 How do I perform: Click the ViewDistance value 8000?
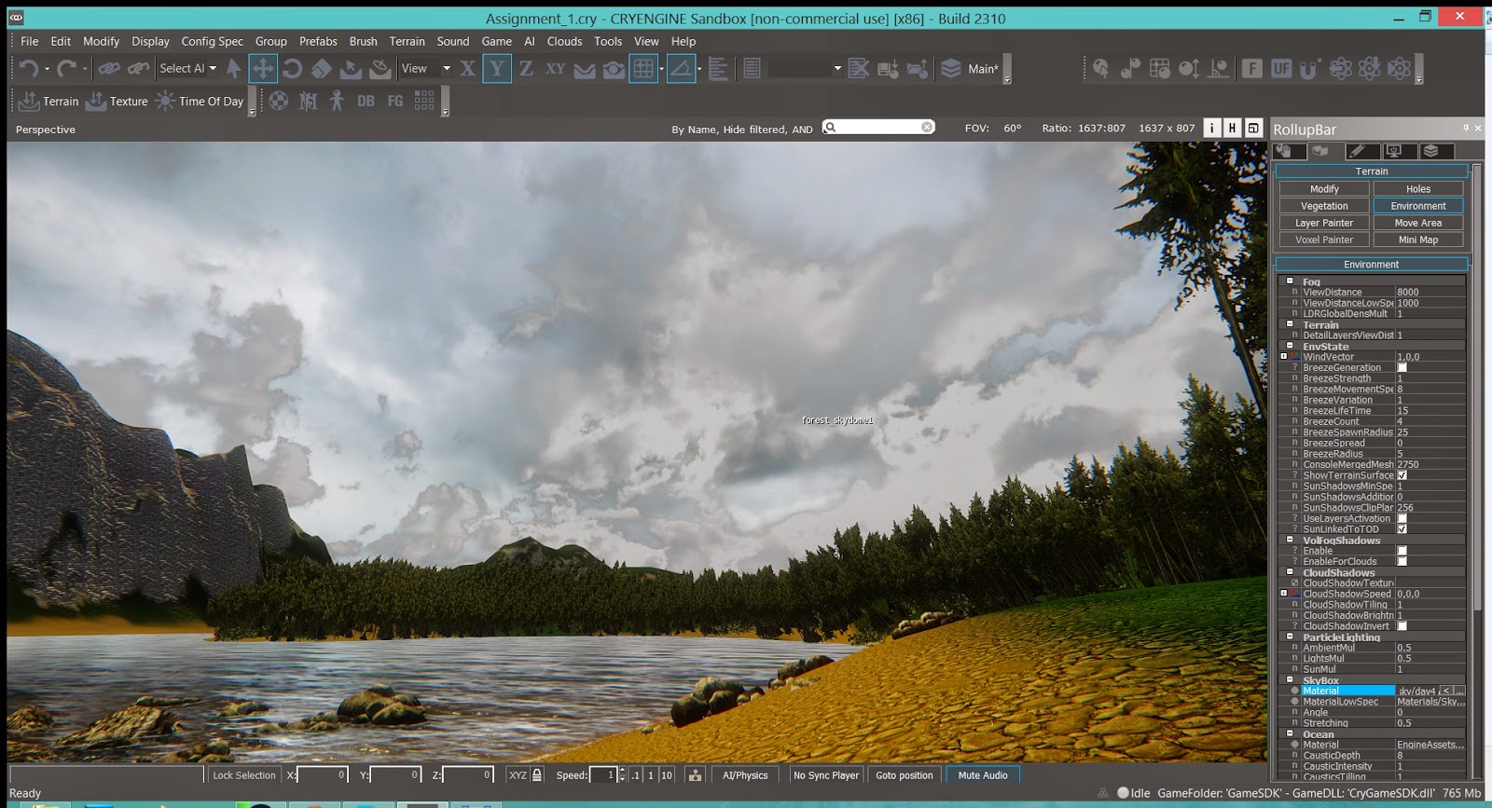tap(1430, 292)
